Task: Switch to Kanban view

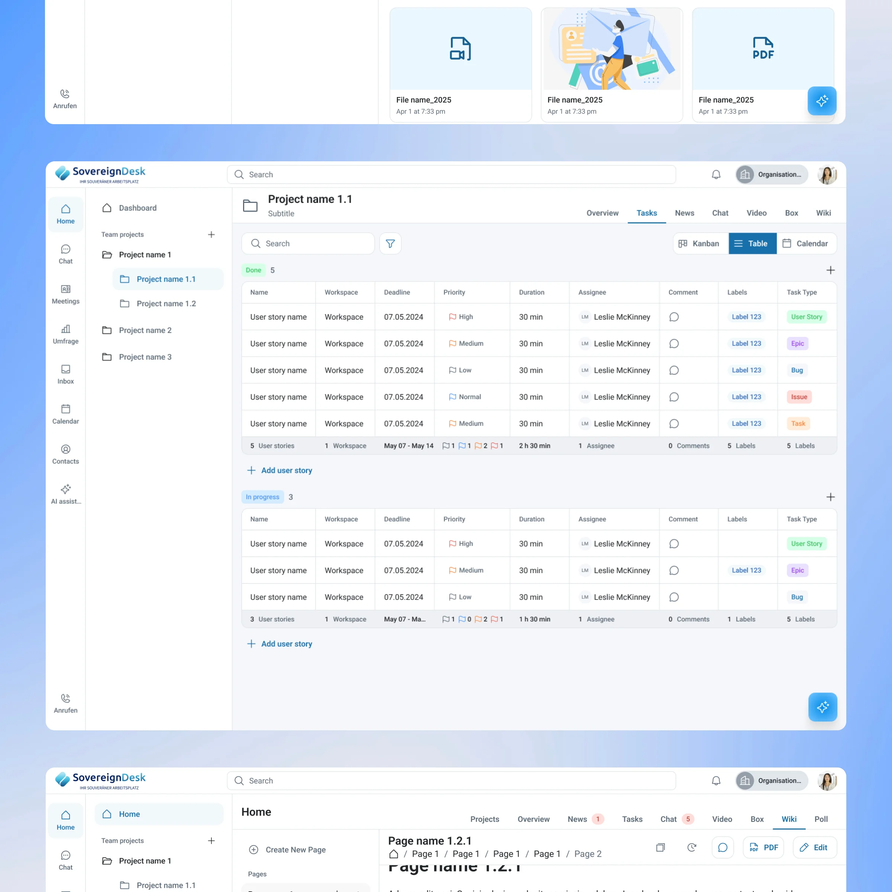Action: coord(699,243)
